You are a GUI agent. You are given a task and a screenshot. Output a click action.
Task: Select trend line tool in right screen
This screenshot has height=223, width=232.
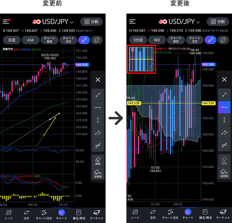(x=224, y=94)
